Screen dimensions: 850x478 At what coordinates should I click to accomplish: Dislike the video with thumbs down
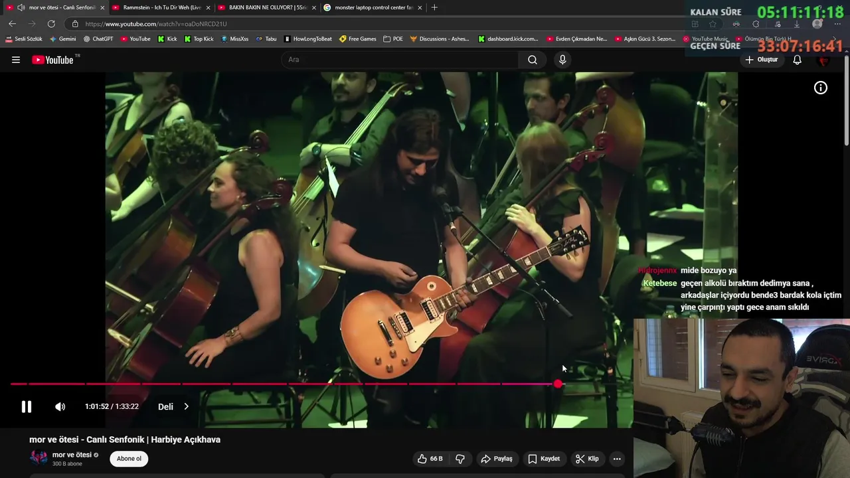tap(460, 459)
